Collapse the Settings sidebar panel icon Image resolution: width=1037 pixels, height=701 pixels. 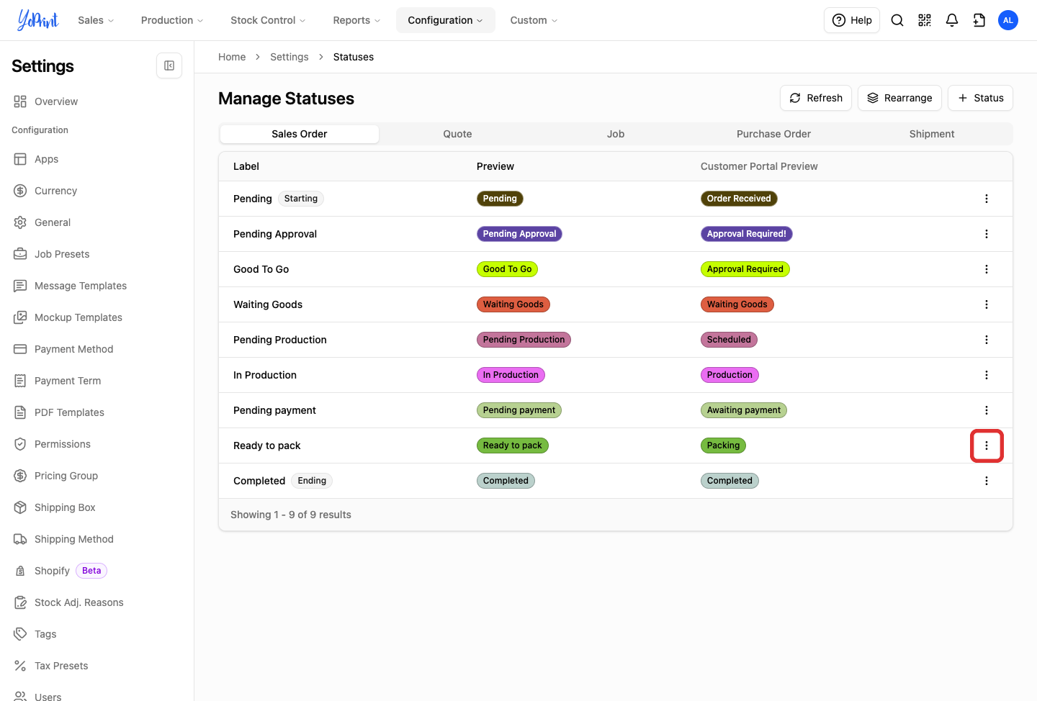[x=169, y=65]
